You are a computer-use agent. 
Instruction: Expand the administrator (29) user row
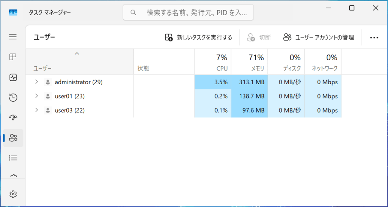point(36,82)
